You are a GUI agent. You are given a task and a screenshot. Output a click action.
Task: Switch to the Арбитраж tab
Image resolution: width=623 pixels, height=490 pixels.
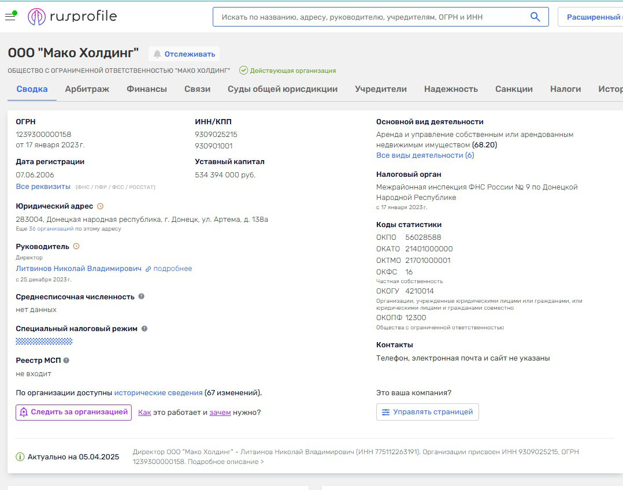coord(87,89)
